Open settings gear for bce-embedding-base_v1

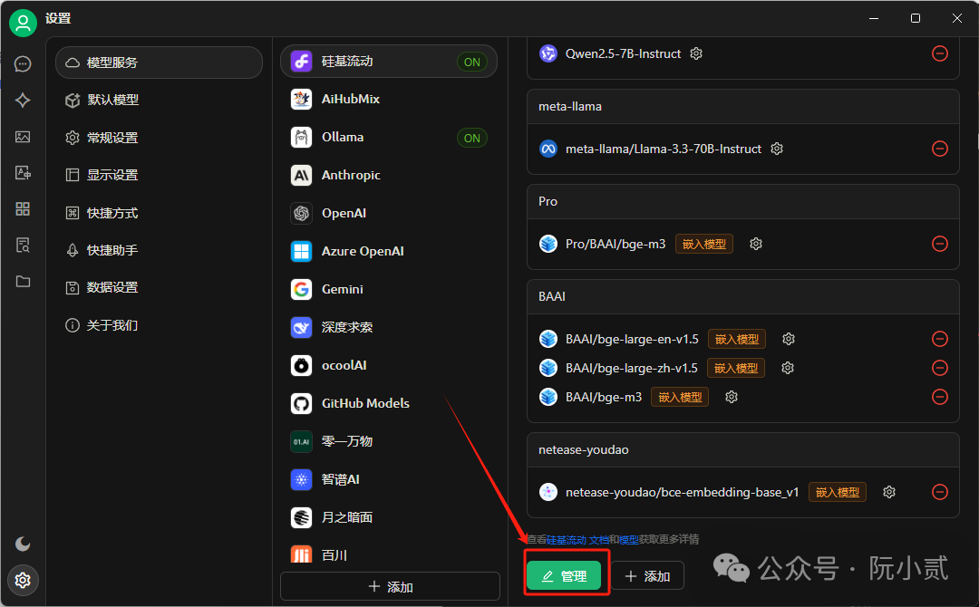(x=890, y=492)
